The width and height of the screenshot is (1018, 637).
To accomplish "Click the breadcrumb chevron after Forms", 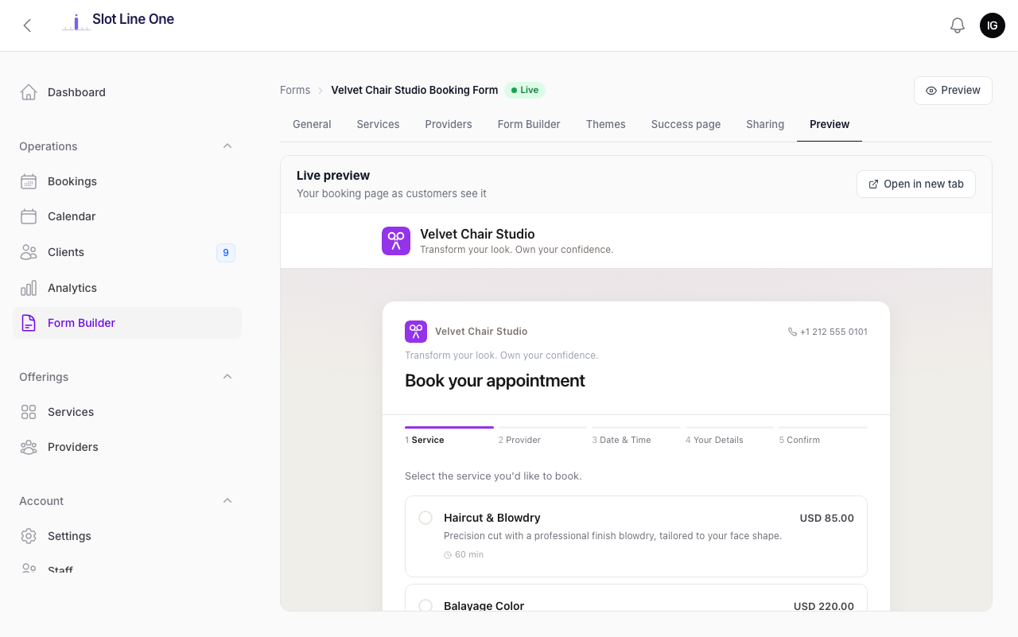I will [x=321, y=91].
